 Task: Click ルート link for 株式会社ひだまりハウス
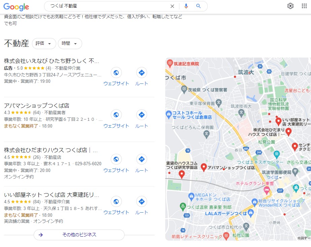click(142, 170)
